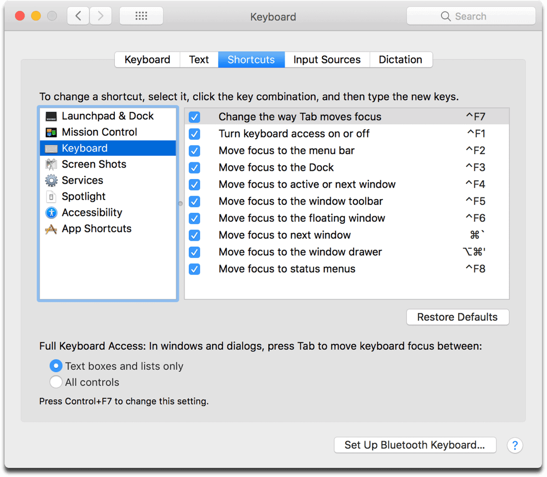Screen dimensions: 547x477
Task: Uncheck Move focus to the menu bar
Action: click(195, 151)
